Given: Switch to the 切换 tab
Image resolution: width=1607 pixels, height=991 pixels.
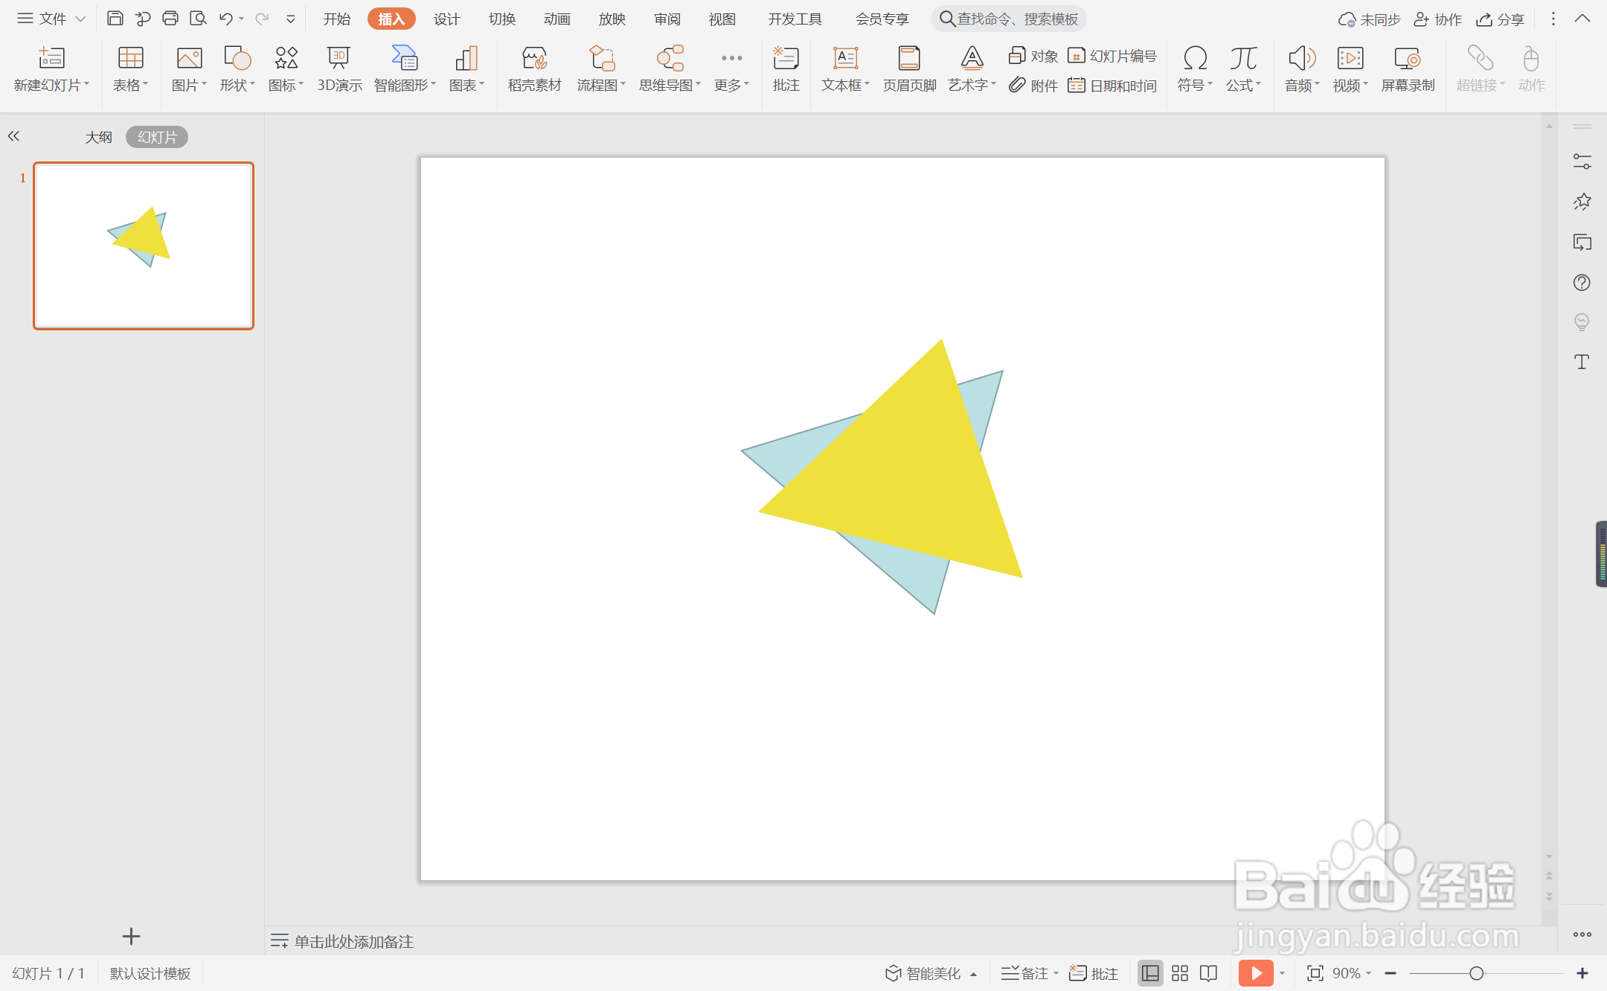Looking at the screenshot, I should [x=502, y=19].
